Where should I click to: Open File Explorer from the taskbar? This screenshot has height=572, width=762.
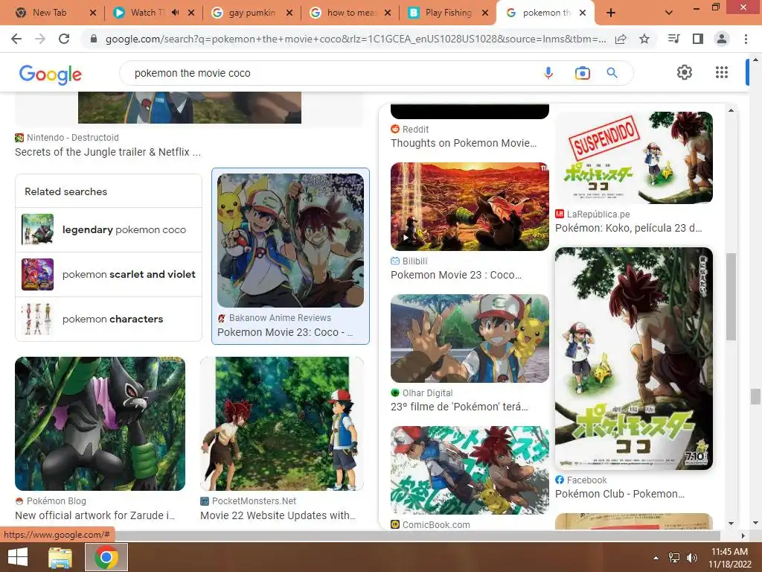coord(60,557)
